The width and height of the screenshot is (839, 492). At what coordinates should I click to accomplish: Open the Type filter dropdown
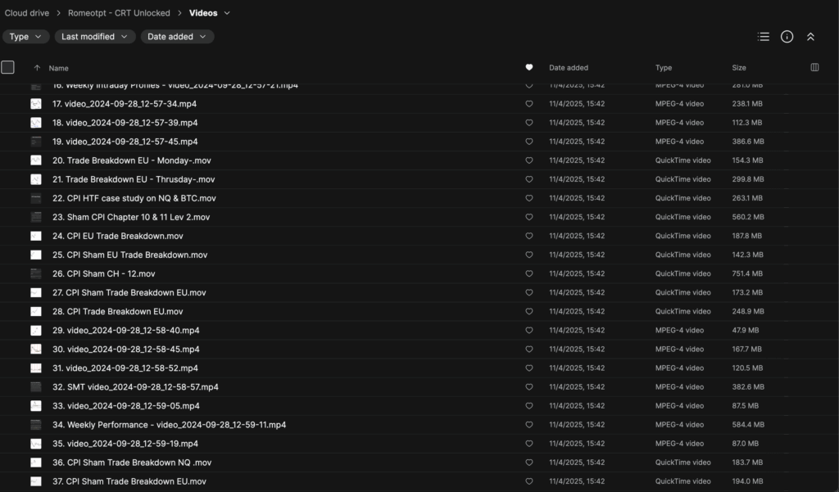pyautogui.click(x=25, y=37)
